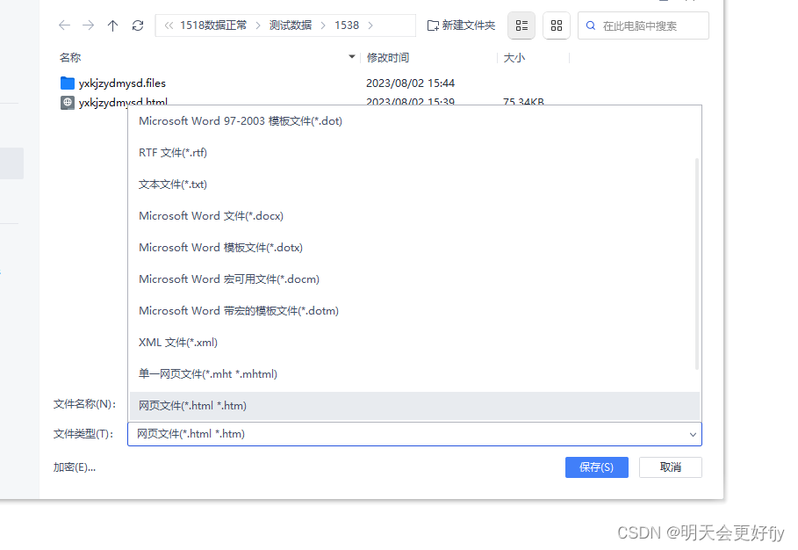This screenshot has height=550, width=798.
Task: Click the file type dropdown arrow
Action: 692,434
